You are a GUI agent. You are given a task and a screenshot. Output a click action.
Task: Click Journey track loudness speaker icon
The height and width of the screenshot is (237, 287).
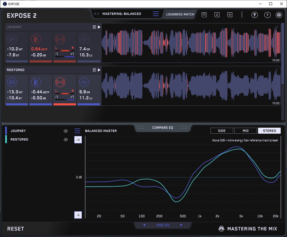(x=12, y=39)
